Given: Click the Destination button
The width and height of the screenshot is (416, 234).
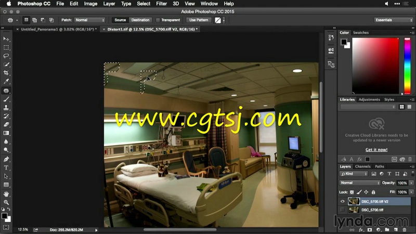Looking at the screenshot, I should (140, 20).
